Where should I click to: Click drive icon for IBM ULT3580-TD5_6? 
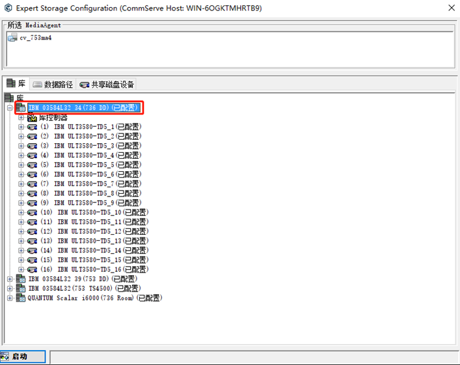pos(32,174)
